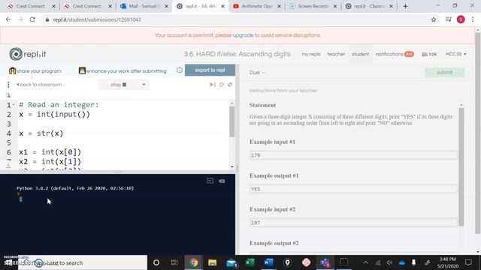Click the Example input #2 field

[x=353, y=223]
